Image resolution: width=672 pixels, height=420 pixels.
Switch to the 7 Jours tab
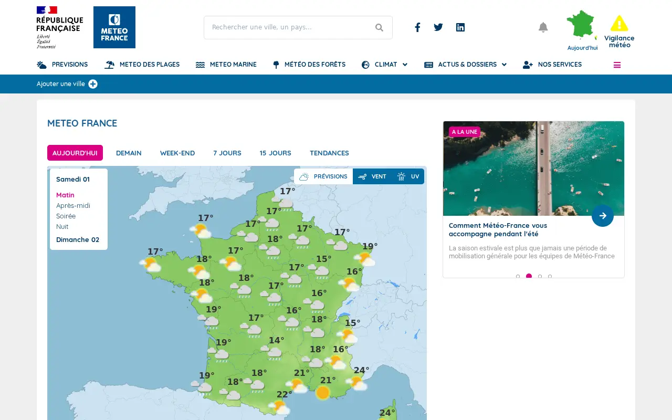[x=227, y=153]
